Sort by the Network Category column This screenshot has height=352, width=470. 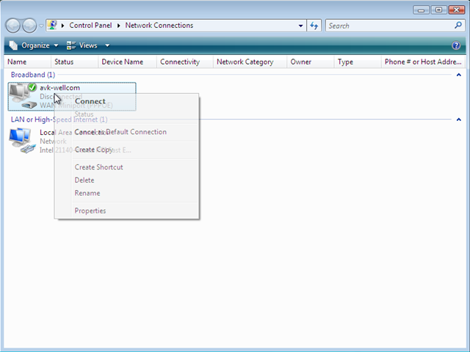(250, 62)
